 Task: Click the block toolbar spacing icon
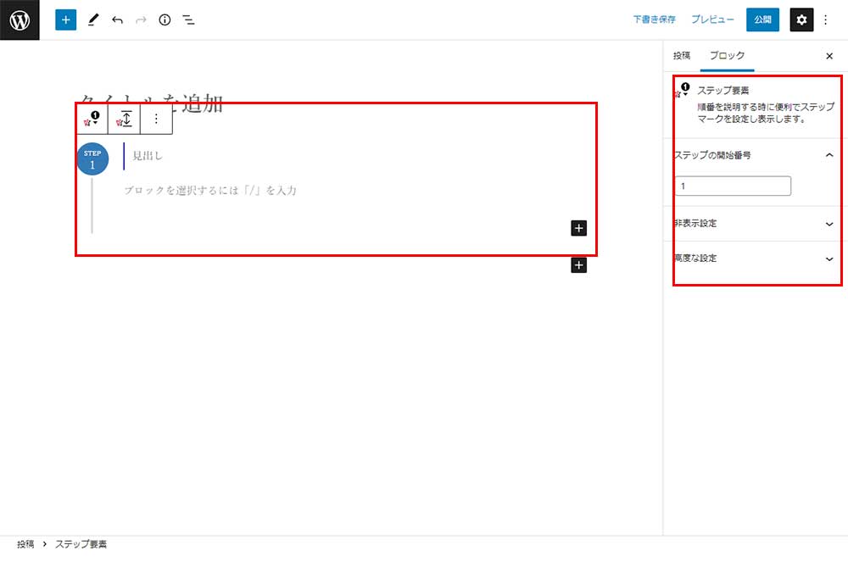125,119
